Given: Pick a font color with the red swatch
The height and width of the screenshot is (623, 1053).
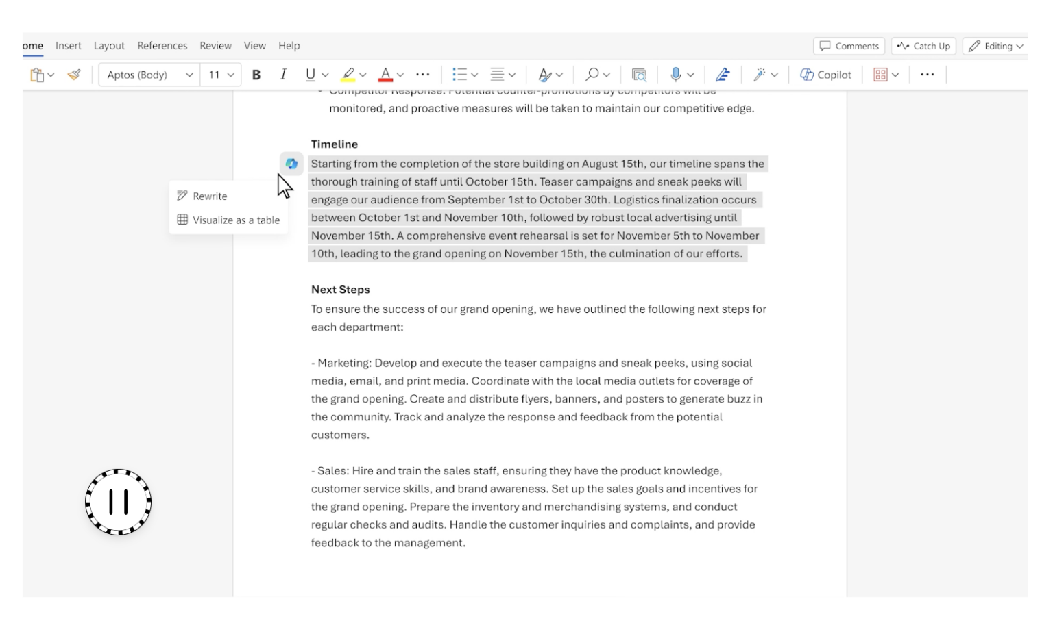Looking at the screenshot, I should [385, 74].
